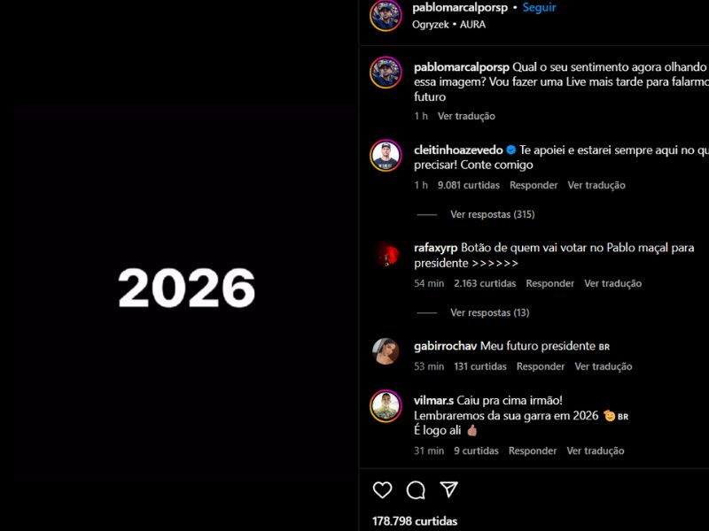This screenshot has height=531, width=709.
Task: Open rafaxyrp's red avatar
Action: pyautogui.click(x=386, y=254)
